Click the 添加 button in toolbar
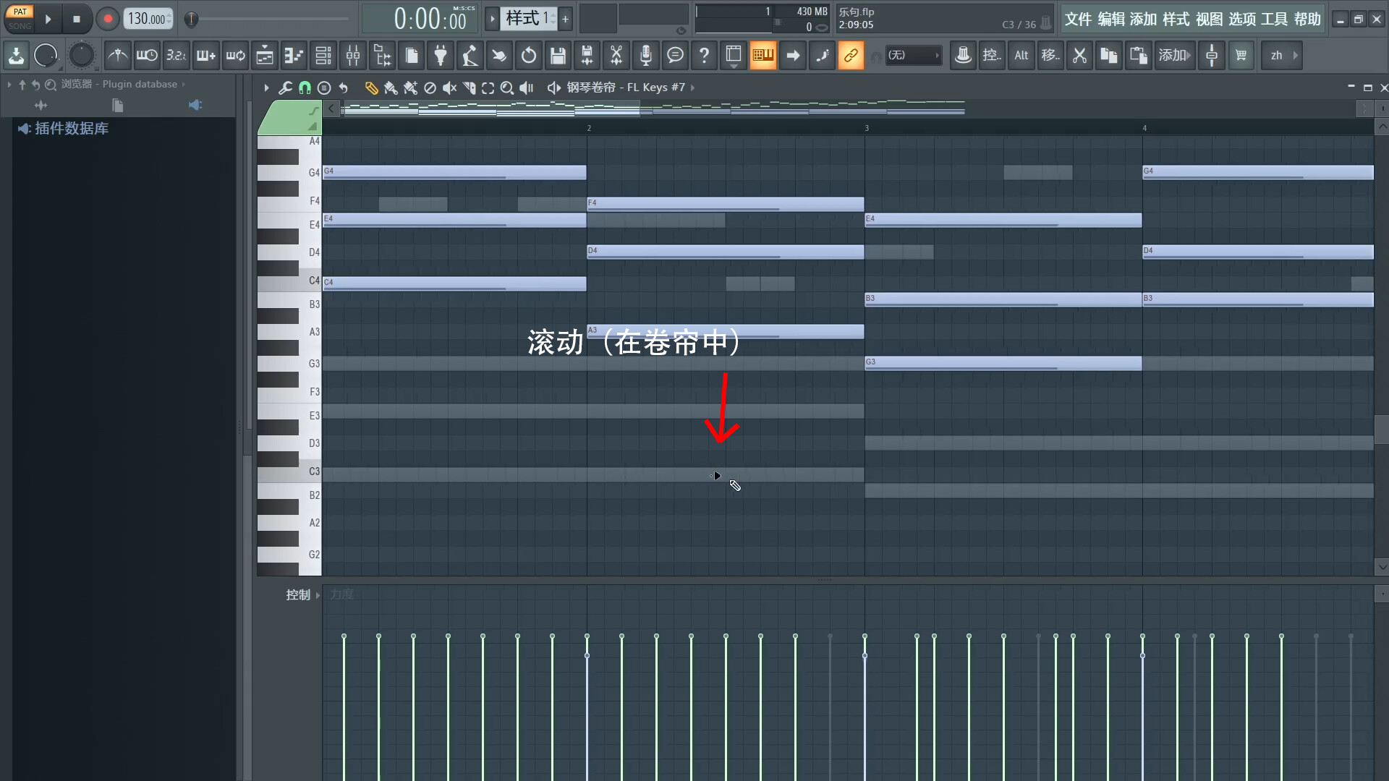 pyautogui.click(x=1173, y=55)
